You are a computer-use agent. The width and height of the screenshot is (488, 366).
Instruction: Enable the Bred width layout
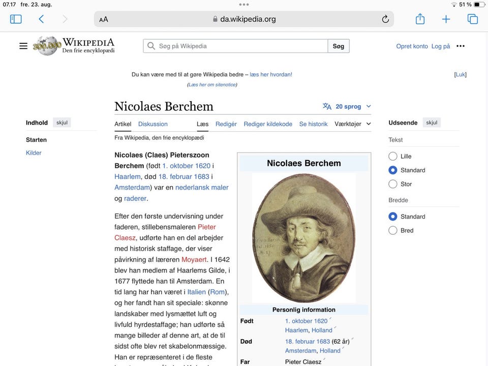tap(392, 230)
